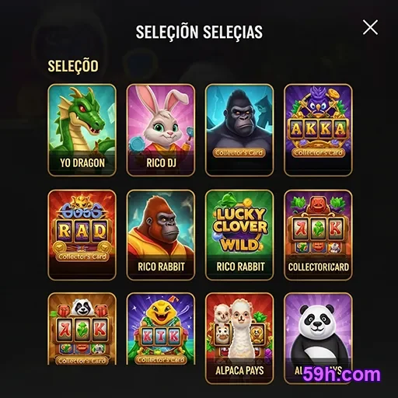
Task: Choose the purple AKKA slot card
Action: (318, 130)
